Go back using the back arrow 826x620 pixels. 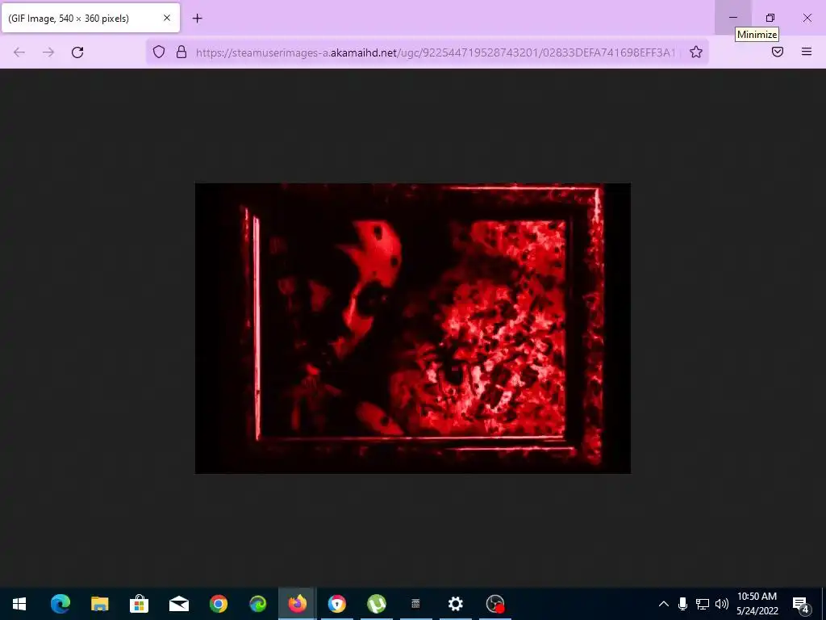[19, 52]
